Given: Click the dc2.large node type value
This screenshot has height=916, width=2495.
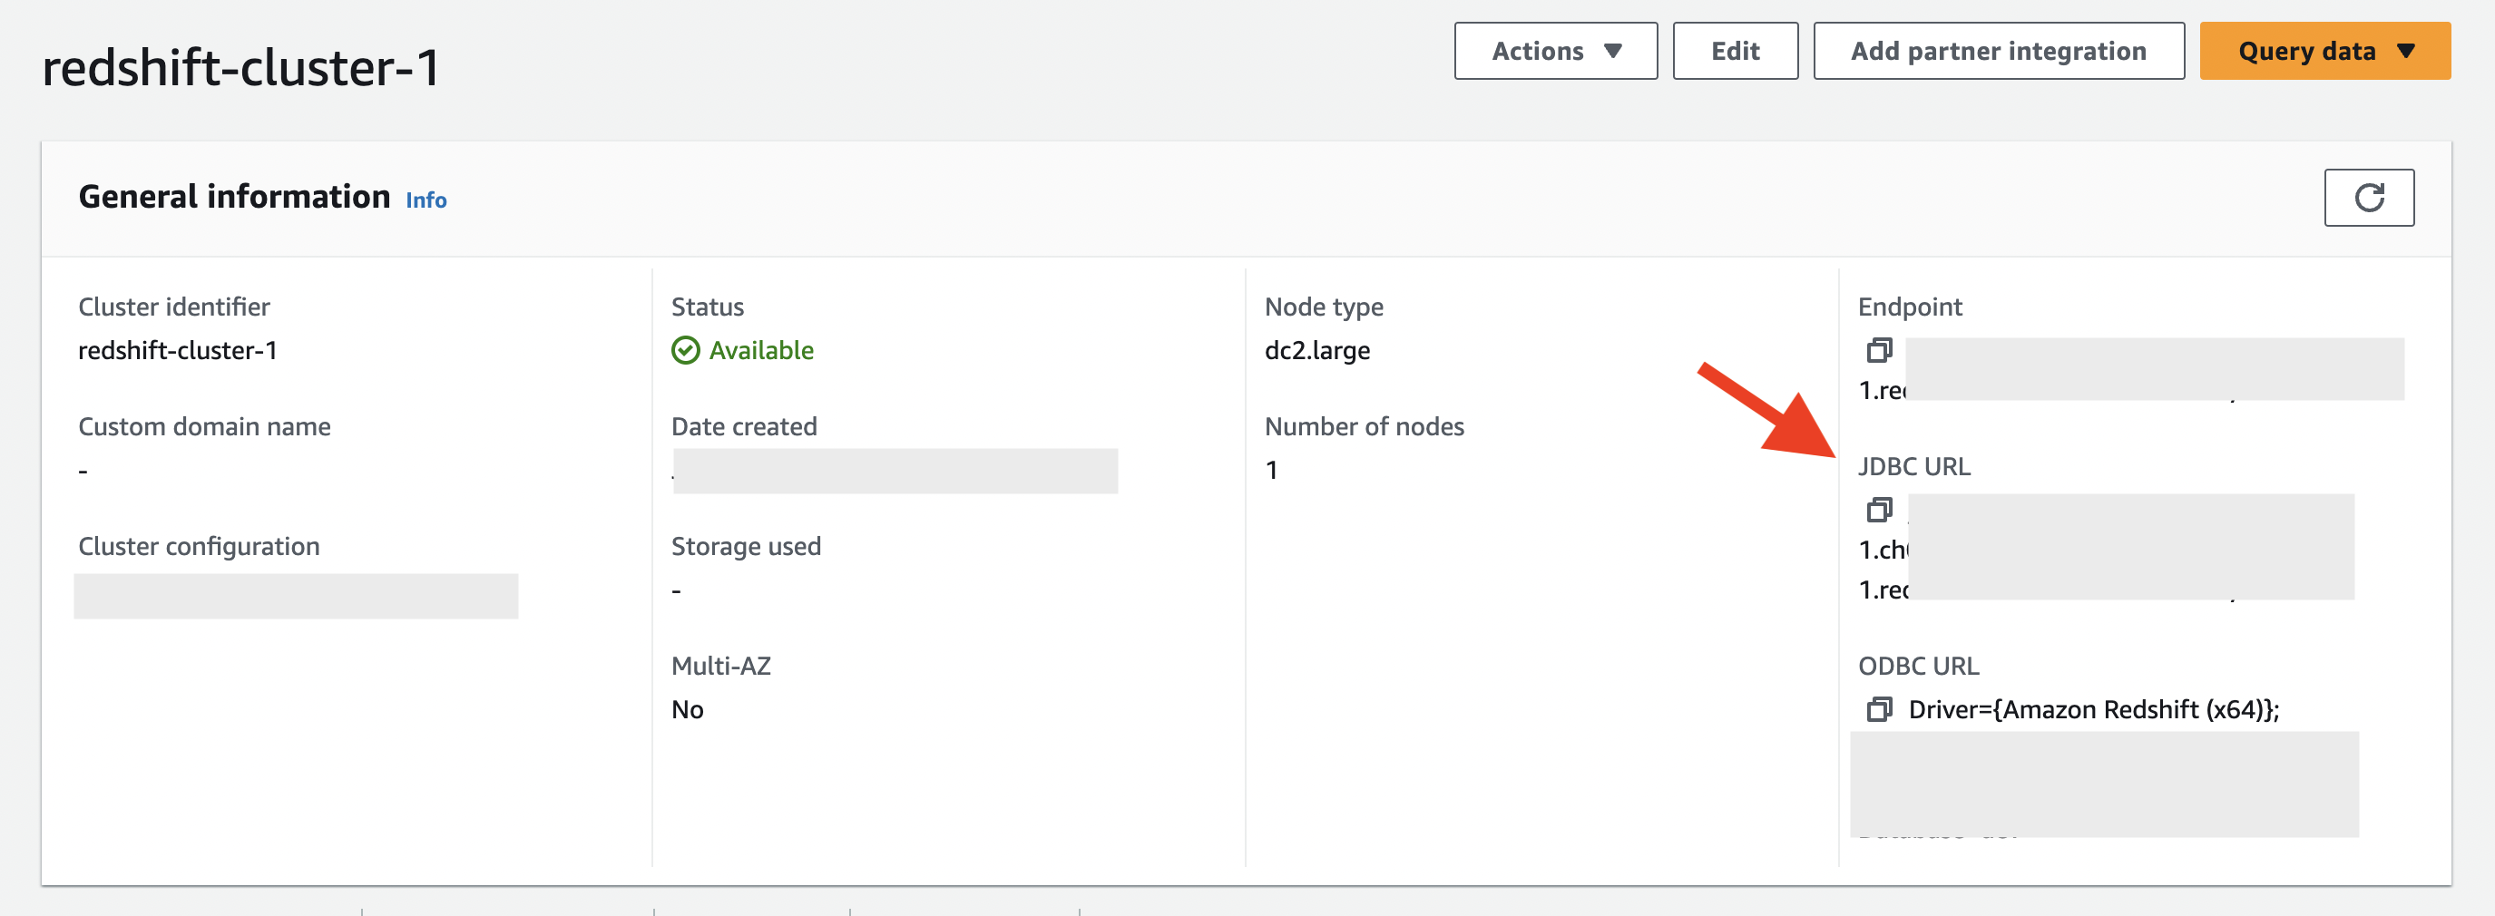Looking at the screenshot, I should click(x=1317, y=350).
